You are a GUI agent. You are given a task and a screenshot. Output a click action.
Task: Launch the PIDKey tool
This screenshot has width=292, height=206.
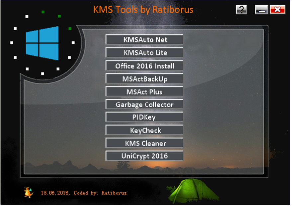tap(145, 117)
